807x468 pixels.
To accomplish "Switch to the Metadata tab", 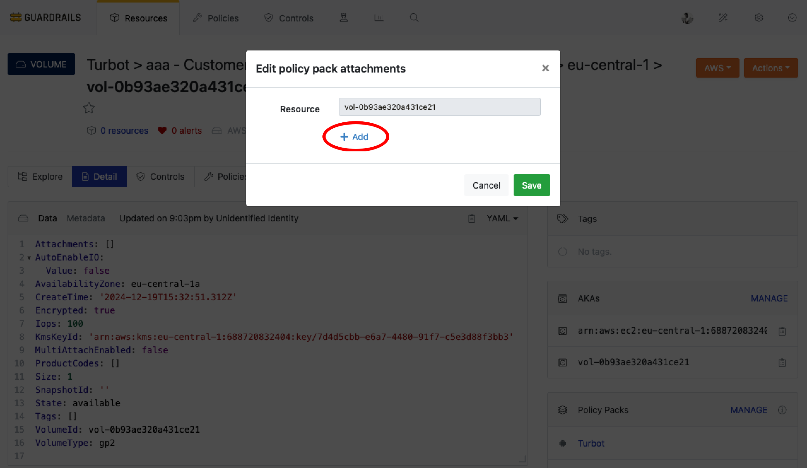I will [85, 218].
